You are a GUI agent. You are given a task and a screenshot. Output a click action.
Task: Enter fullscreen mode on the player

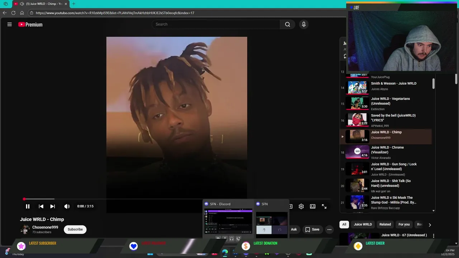(324, 206)
